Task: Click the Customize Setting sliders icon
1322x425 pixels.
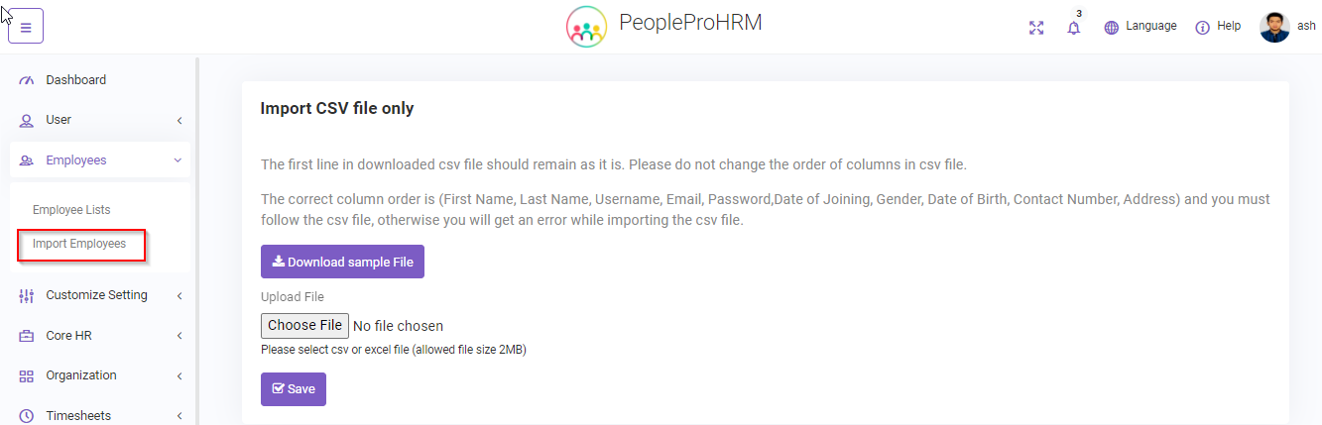Action: (27, 295)
